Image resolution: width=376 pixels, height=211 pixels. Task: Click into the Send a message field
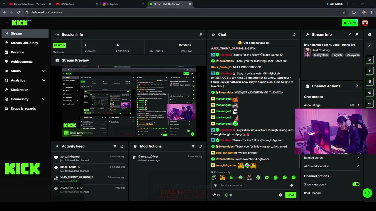(254, 185)
